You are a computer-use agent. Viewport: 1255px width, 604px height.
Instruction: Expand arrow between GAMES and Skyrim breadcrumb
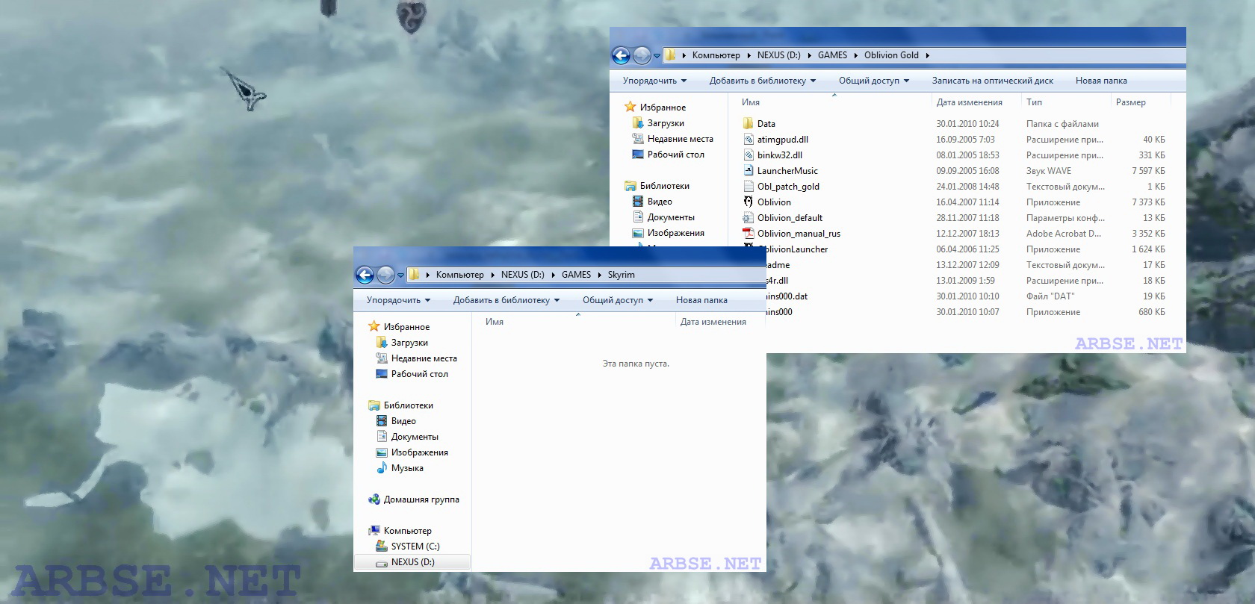click(599, 275)
